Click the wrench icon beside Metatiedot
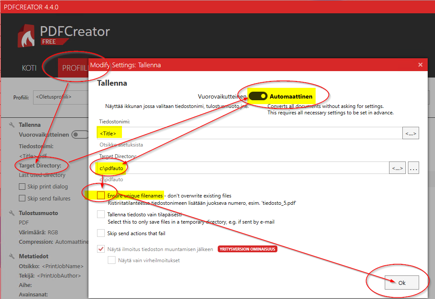Screen dimensions: 435x299 tap(12, 256)
